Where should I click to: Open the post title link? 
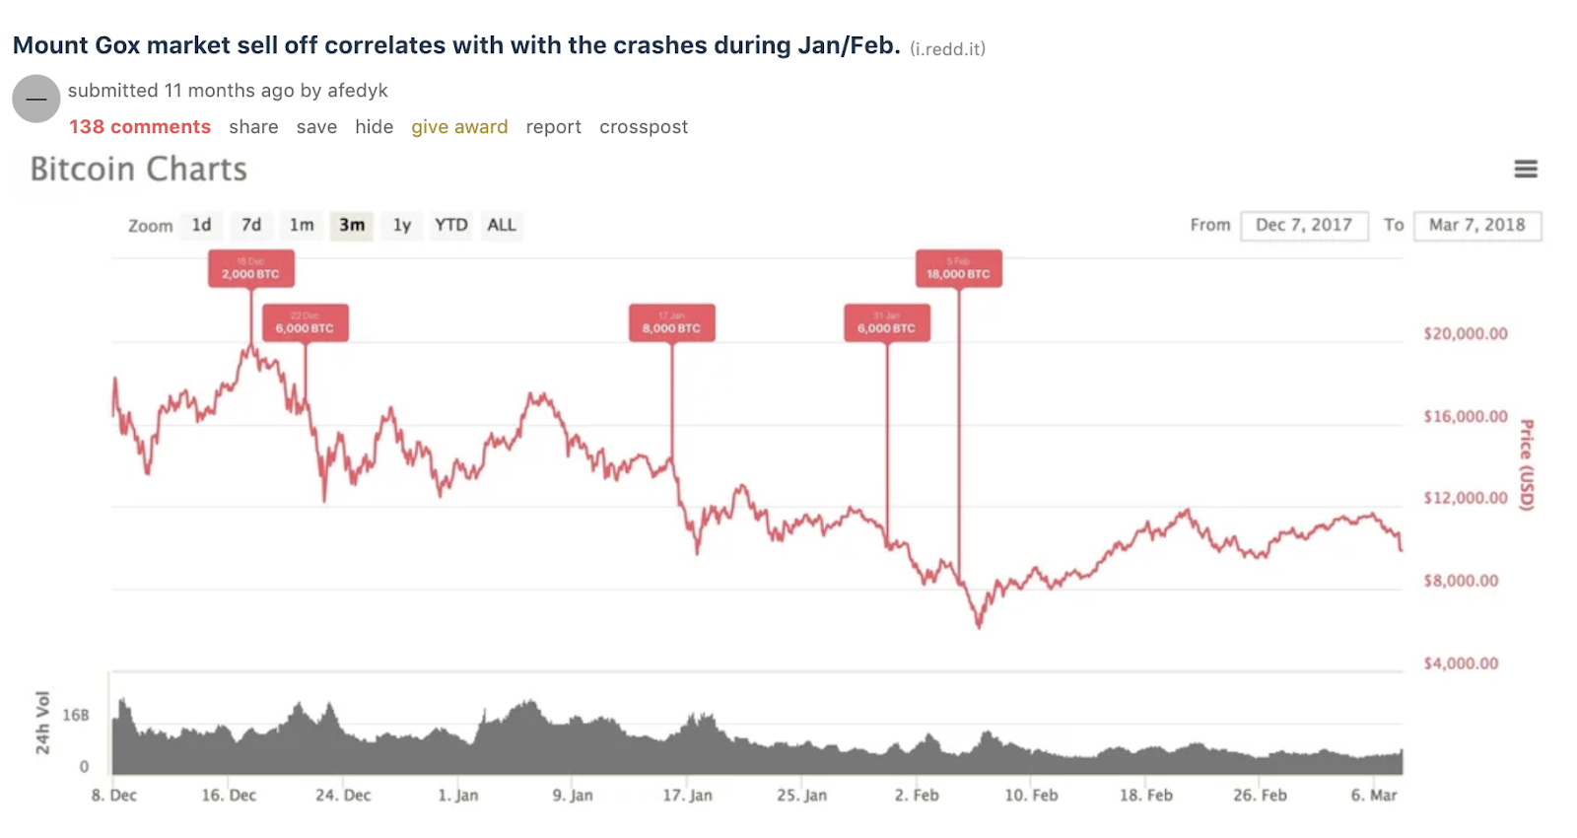pos(456,45)
